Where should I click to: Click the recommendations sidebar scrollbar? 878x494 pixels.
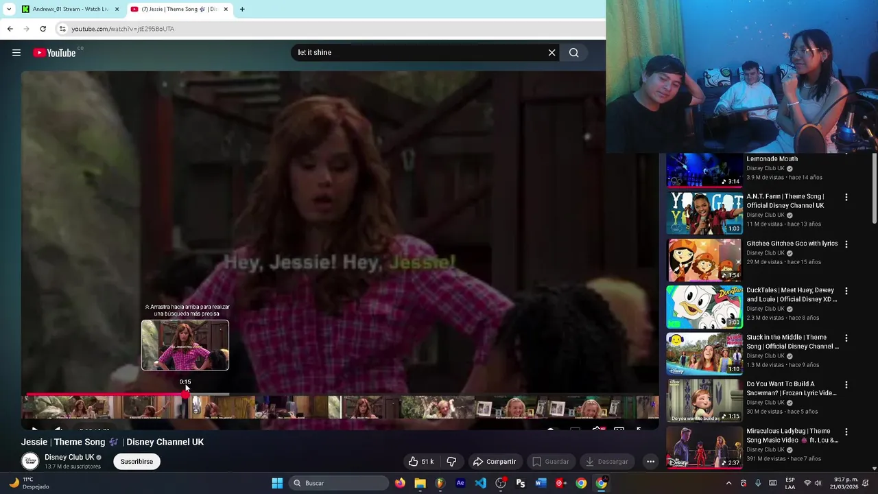pos(875,189)
